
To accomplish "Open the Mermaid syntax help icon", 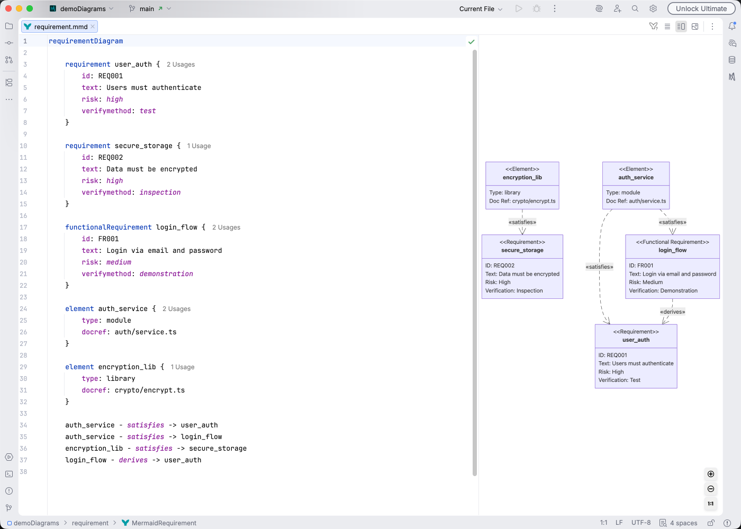I will click(x=653, y=26).
